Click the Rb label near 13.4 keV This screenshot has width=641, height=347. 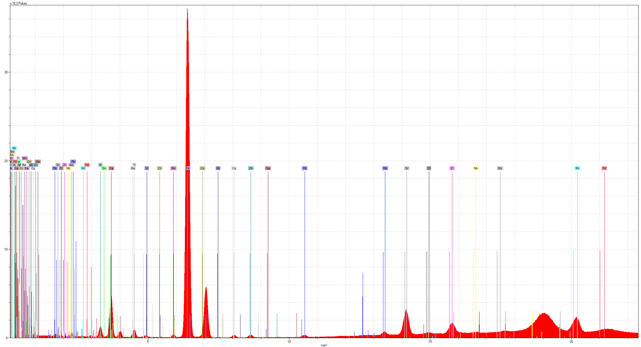tap(385, 168)
